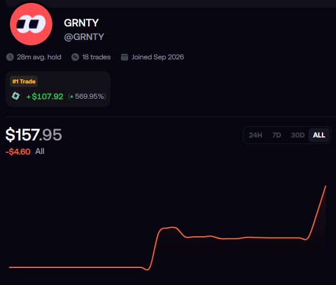This screenshot has width=336, height=285.
Task: Click the 18 trades label
Action: [x=96, y=57]
